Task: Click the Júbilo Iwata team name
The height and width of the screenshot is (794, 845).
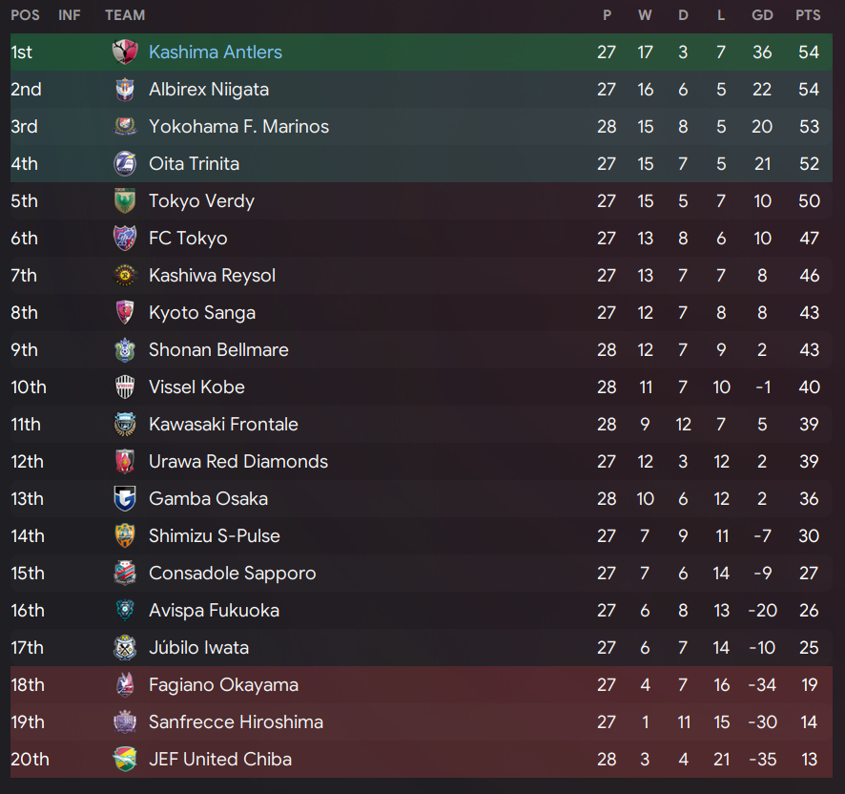Action: pos(199,647)
